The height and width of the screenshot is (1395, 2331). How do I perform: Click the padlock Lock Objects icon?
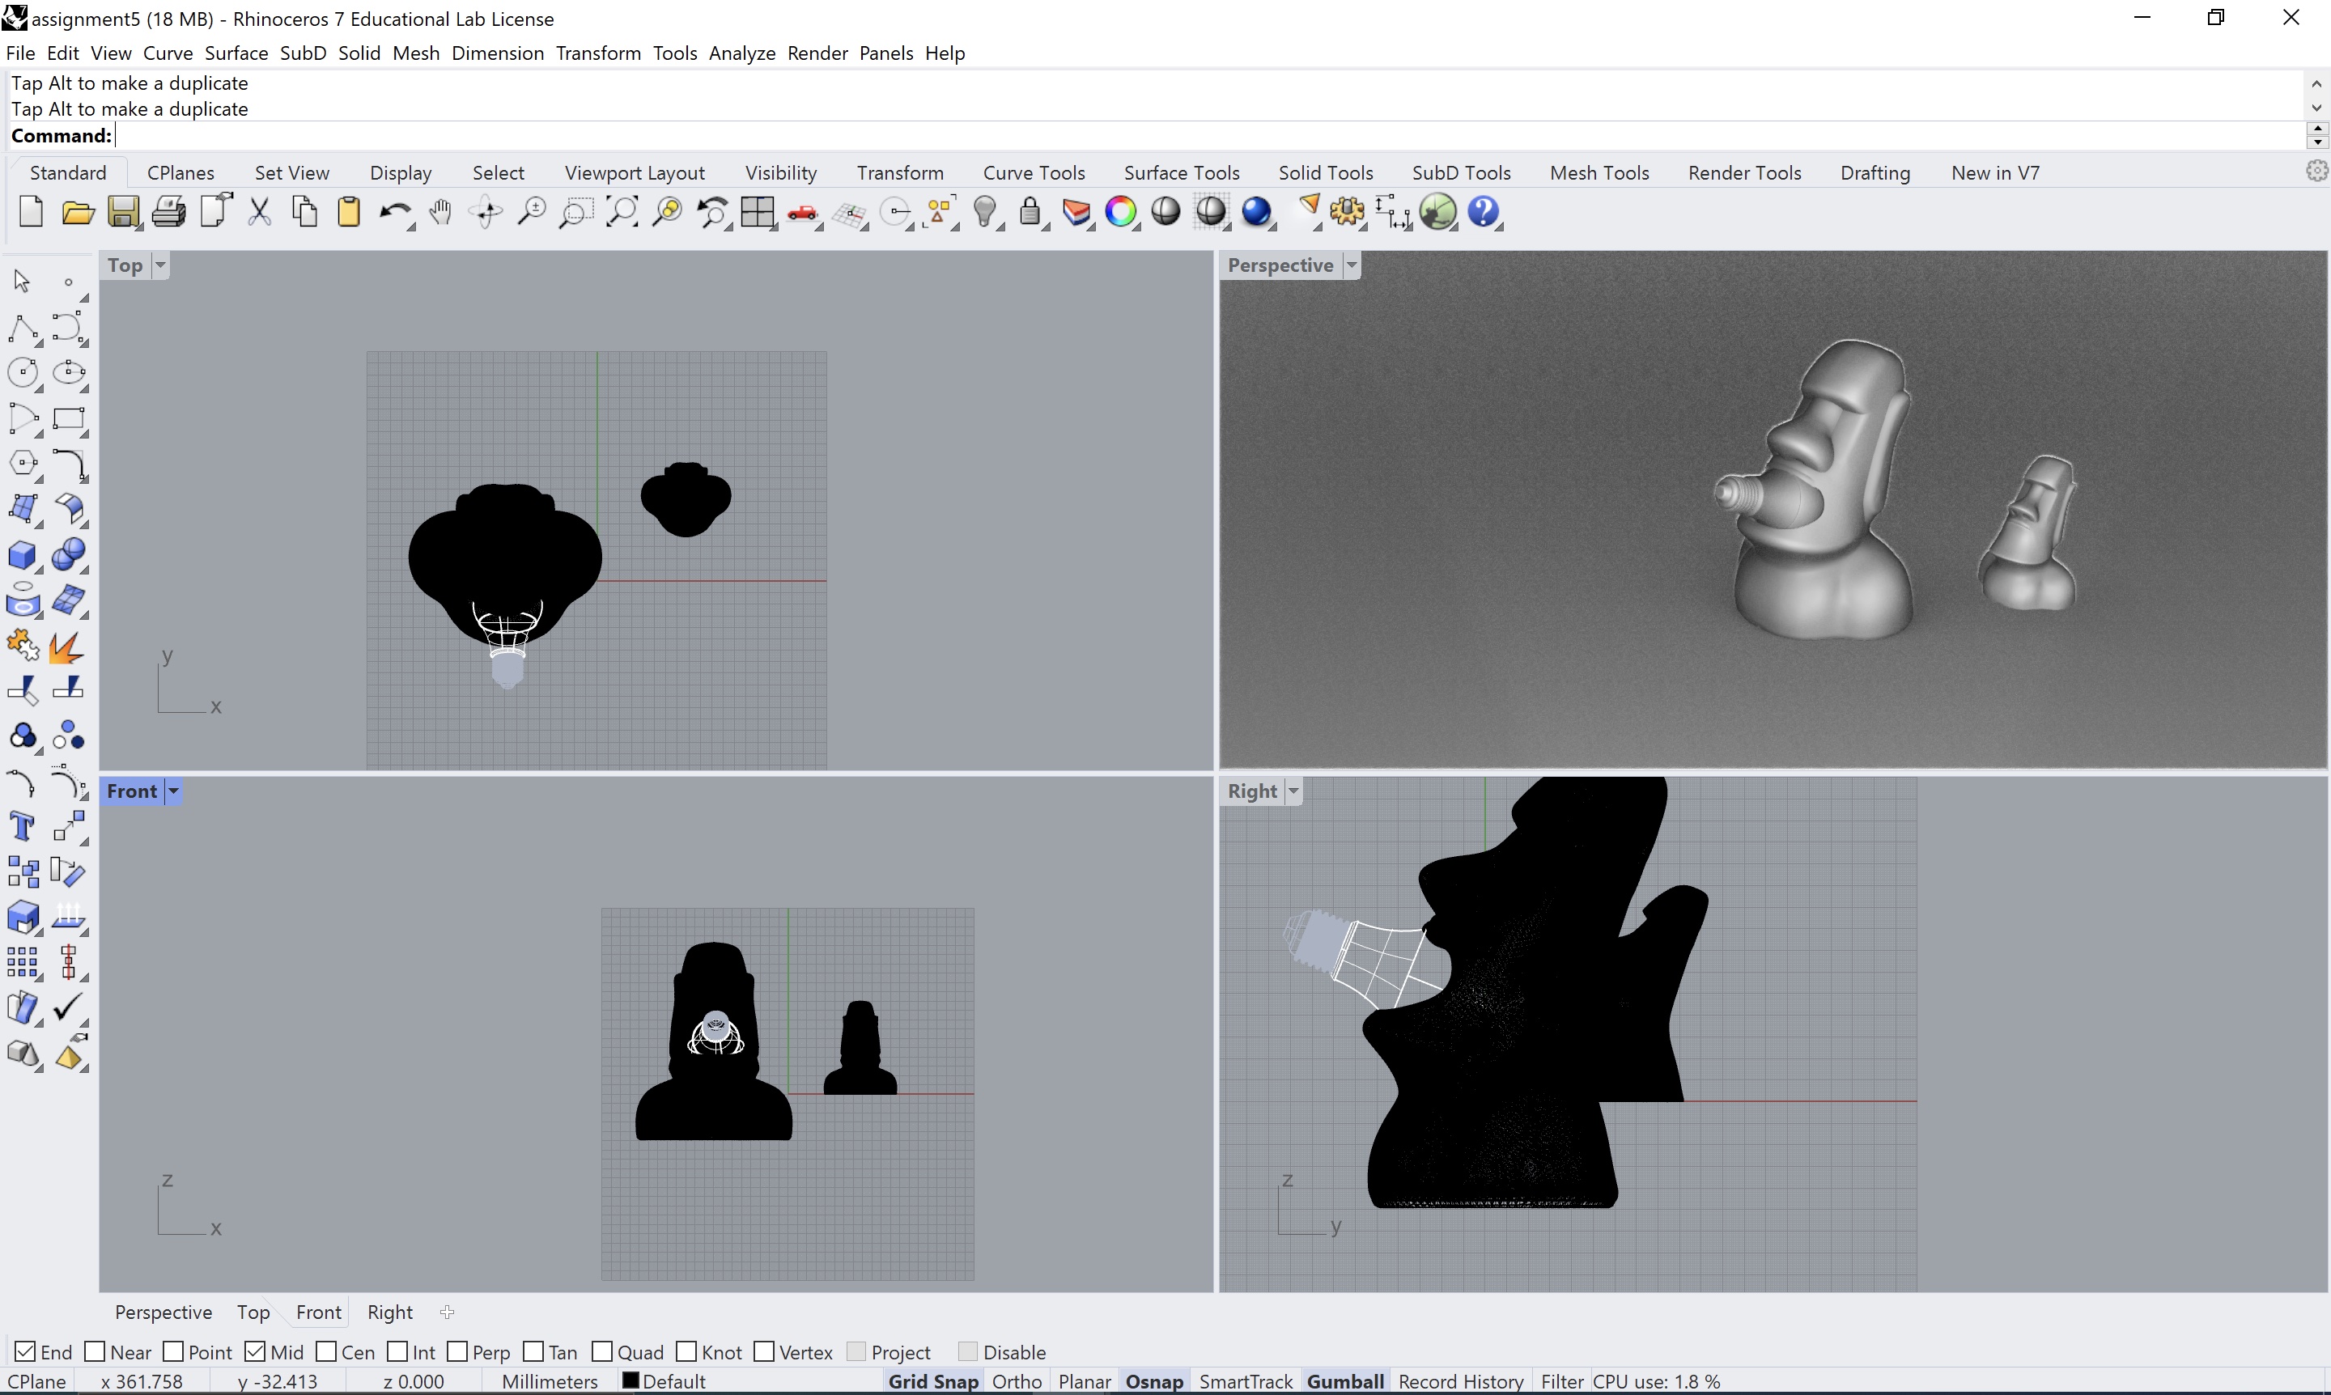tap(1030, 213)
